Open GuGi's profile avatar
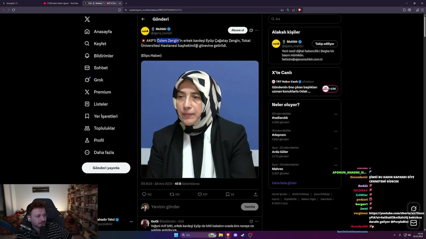Viewport: 426px width, 239px height. tap(145, 223)
